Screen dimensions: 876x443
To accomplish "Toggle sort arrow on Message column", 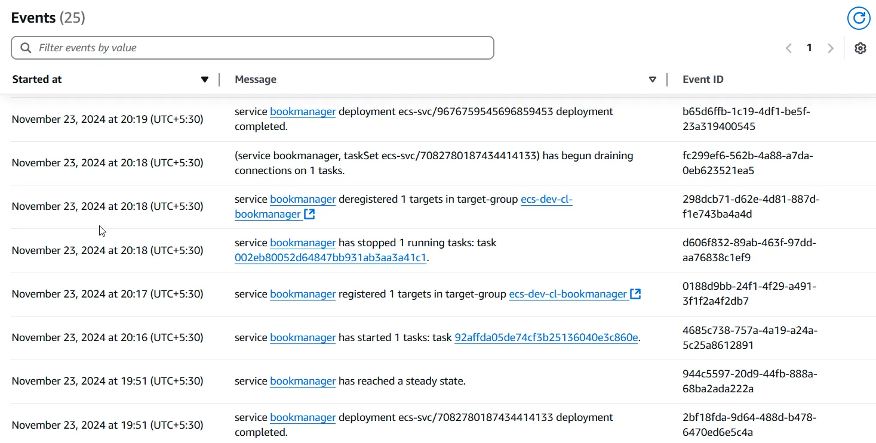I will [653, 79].
